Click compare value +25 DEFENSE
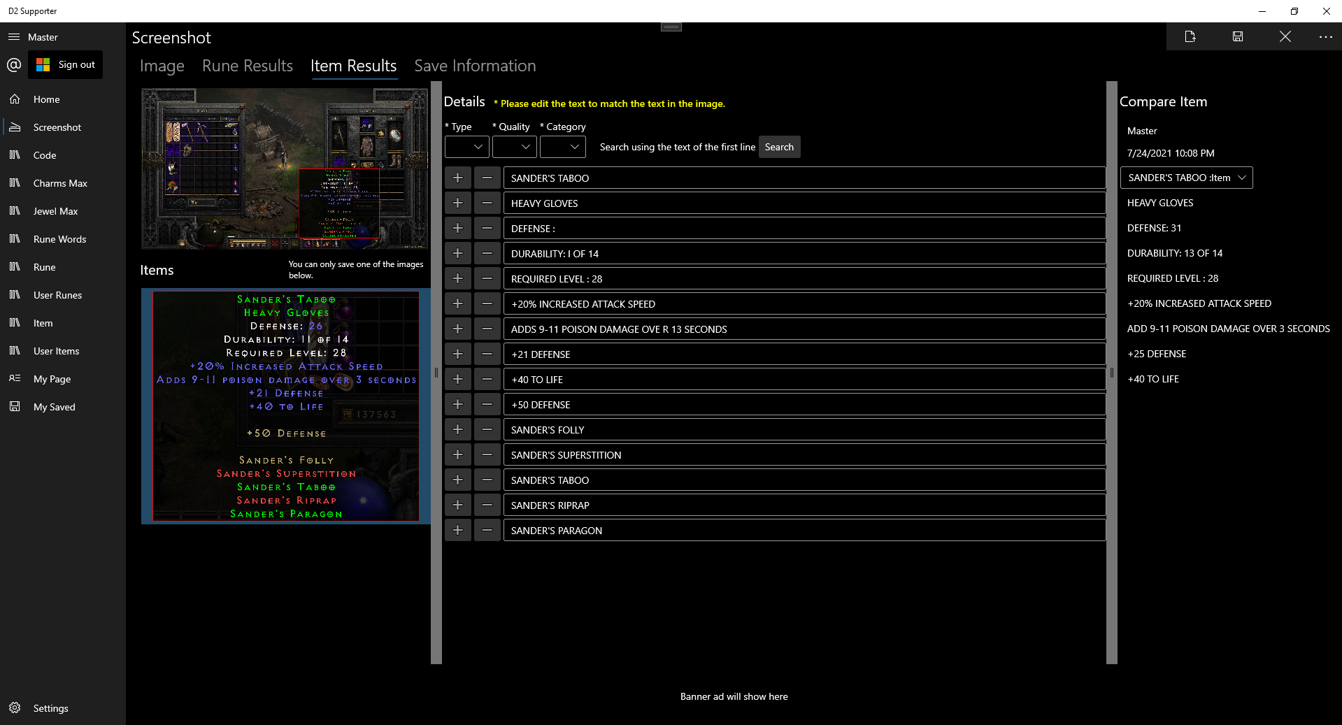The height and width of the screenshot is (725, 1342). [1157, 354]
